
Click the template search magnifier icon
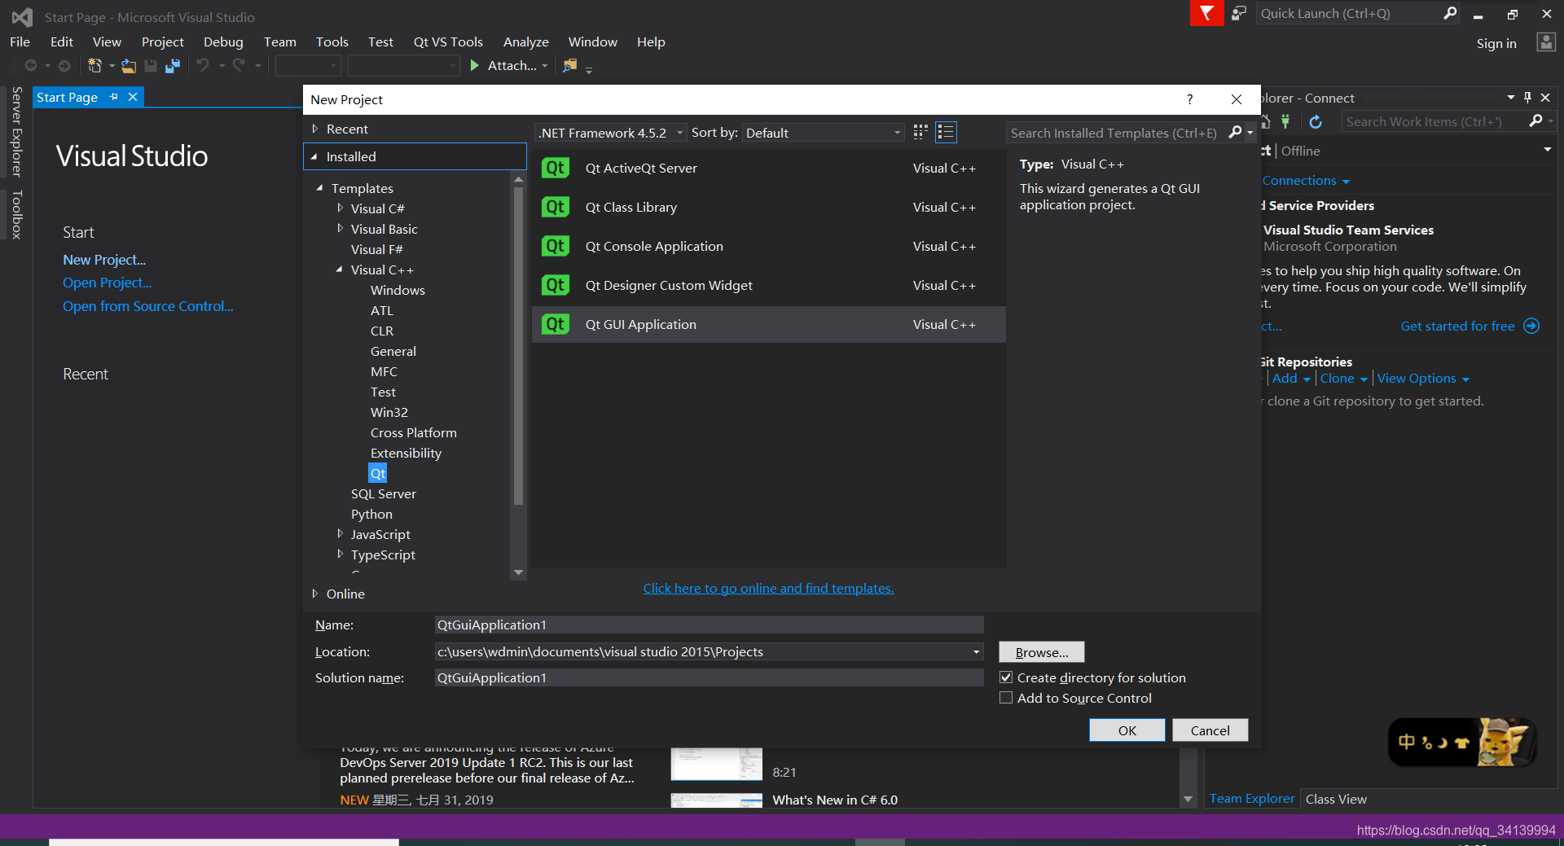[x=1236, y=132]
